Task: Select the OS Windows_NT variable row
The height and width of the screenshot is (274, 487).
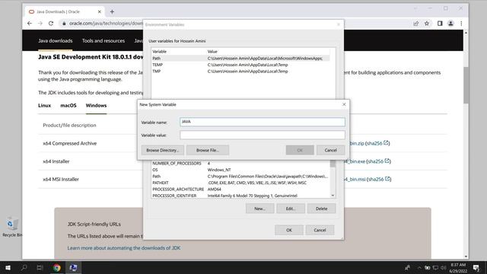Action: [240, 170]
